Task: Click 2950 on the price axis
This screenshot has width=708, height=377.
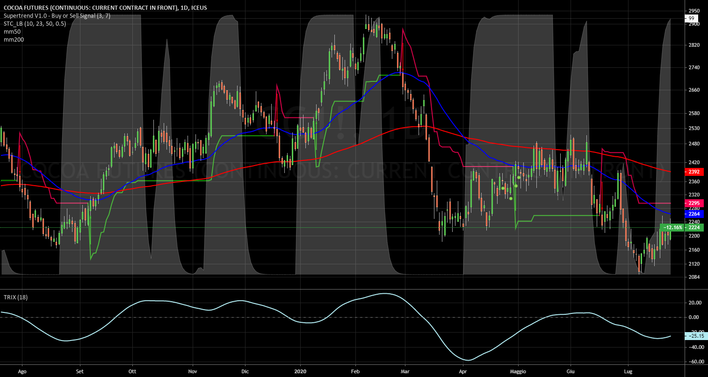Action: (x=694, y=10)
